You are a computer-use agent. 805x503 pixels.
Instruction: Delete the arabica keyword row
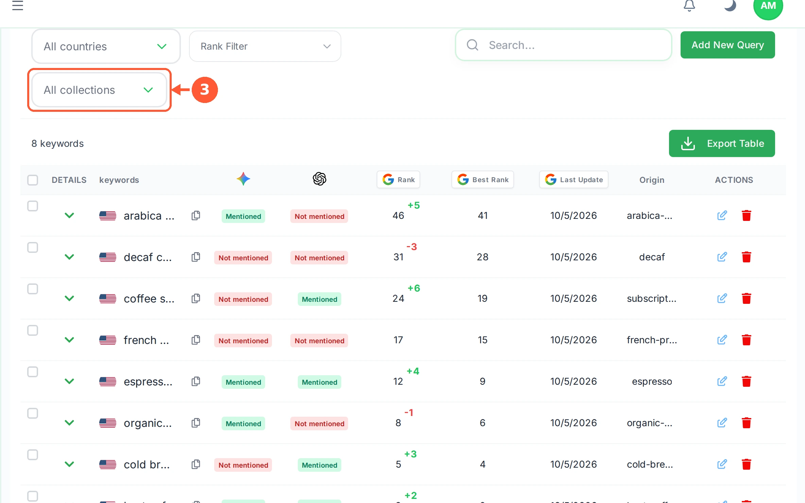(x=747, y=215)
